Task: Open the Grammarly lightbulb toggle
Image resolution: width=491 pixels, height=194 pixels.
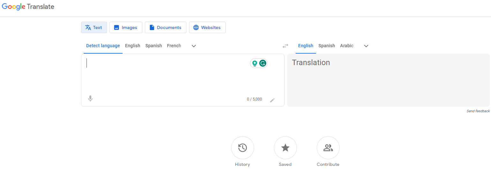Action: pos(254,63)
